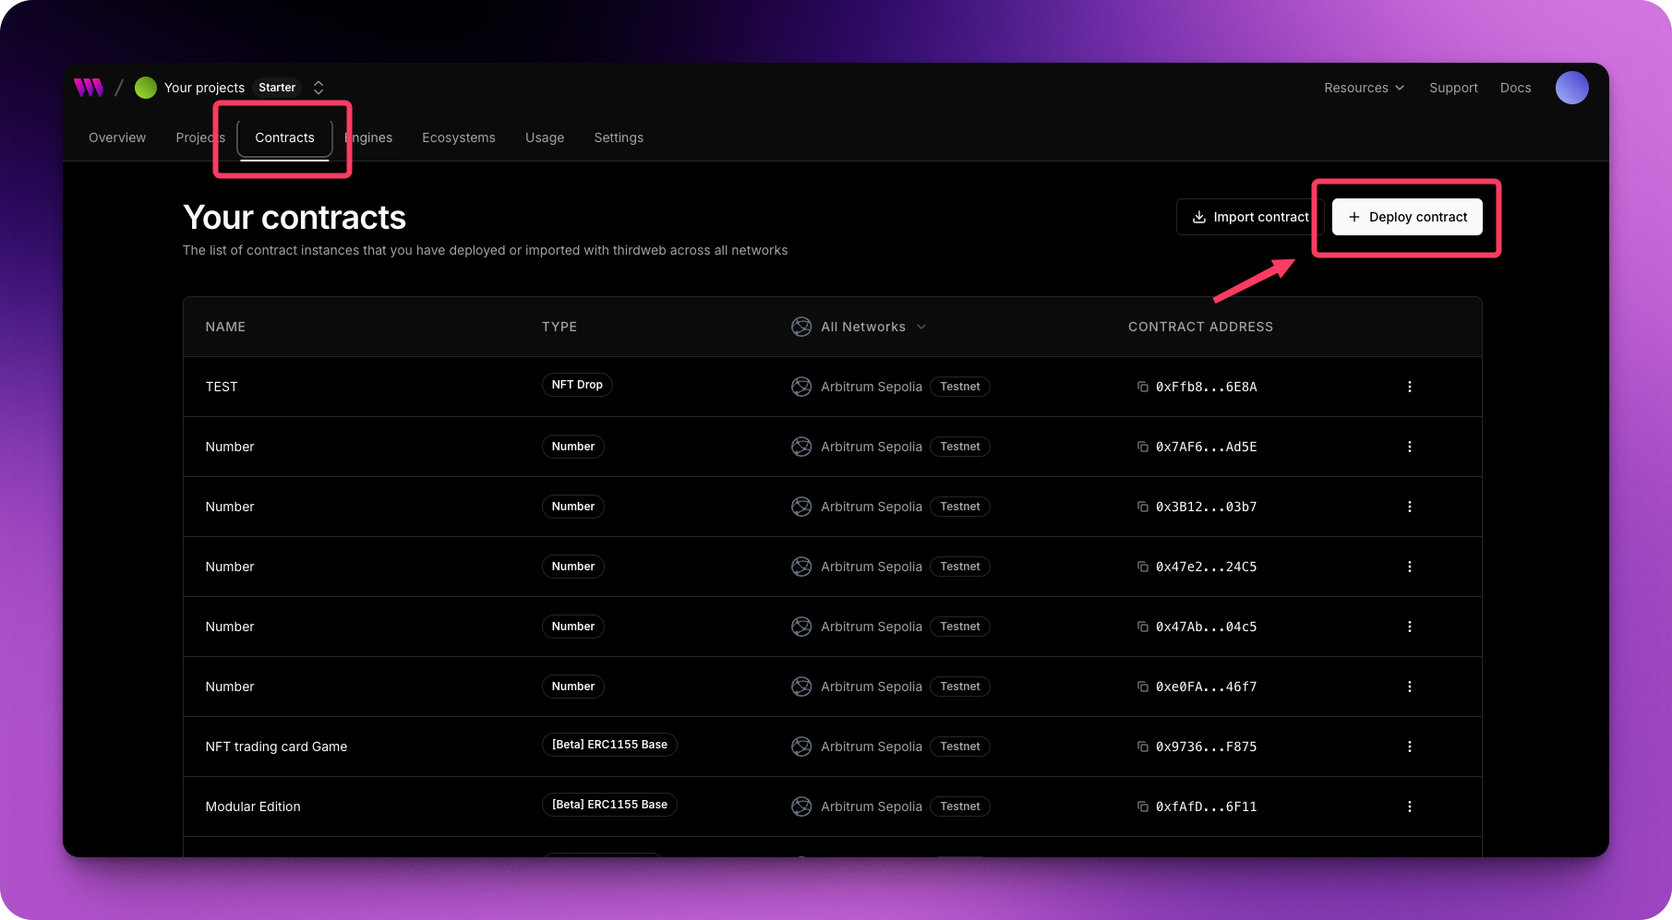The height and width of the screenshot is (920, 1672).
Task: Click the Import contract button
Action: pos(1250,217)
